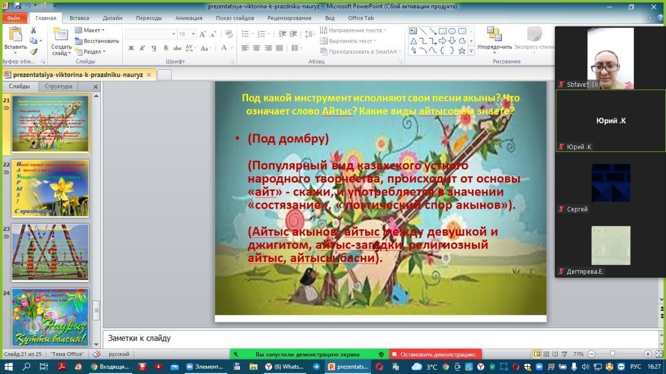Click the clear formatting icon

(x=228, y=34)
